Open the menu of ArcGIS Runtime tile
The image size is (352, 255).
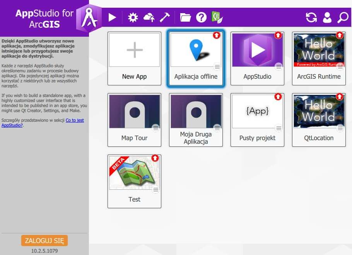tap(340, 66)
